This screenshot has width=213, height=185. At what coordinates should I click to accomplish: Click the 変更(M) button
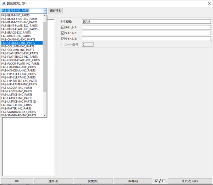click(x=93, y=181)
